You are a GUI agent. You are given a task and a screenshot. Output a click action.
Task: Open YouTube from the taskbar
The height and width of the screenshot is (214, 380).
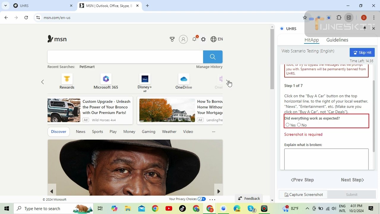pyautogui.click(x=169, y=209)
